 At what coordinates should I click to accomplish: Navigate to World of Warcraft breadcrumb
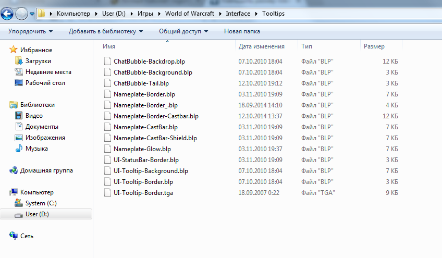click(x=190, y=14)
